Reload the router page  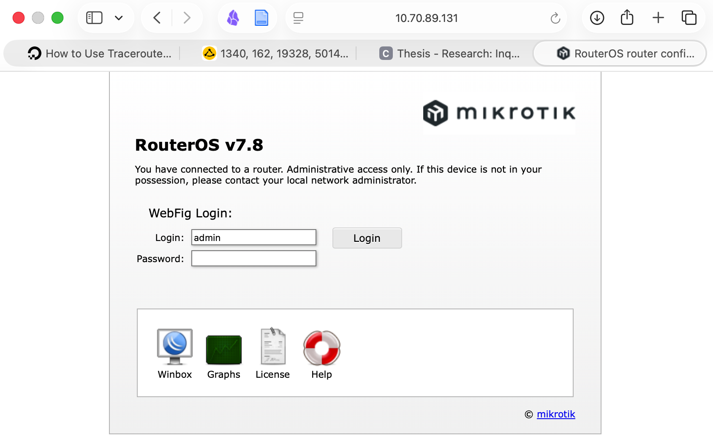pyautogui.click(x=555, y=18)
